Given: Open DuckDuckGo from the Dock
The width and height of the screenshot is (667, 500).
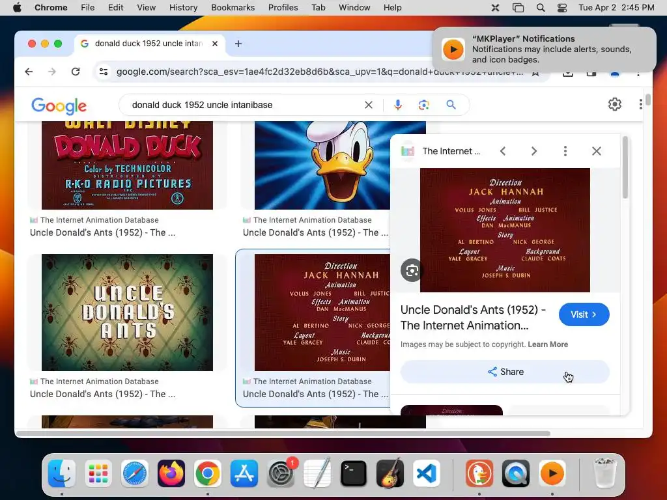Looking at the screenshot, I should tap(479, 473).
